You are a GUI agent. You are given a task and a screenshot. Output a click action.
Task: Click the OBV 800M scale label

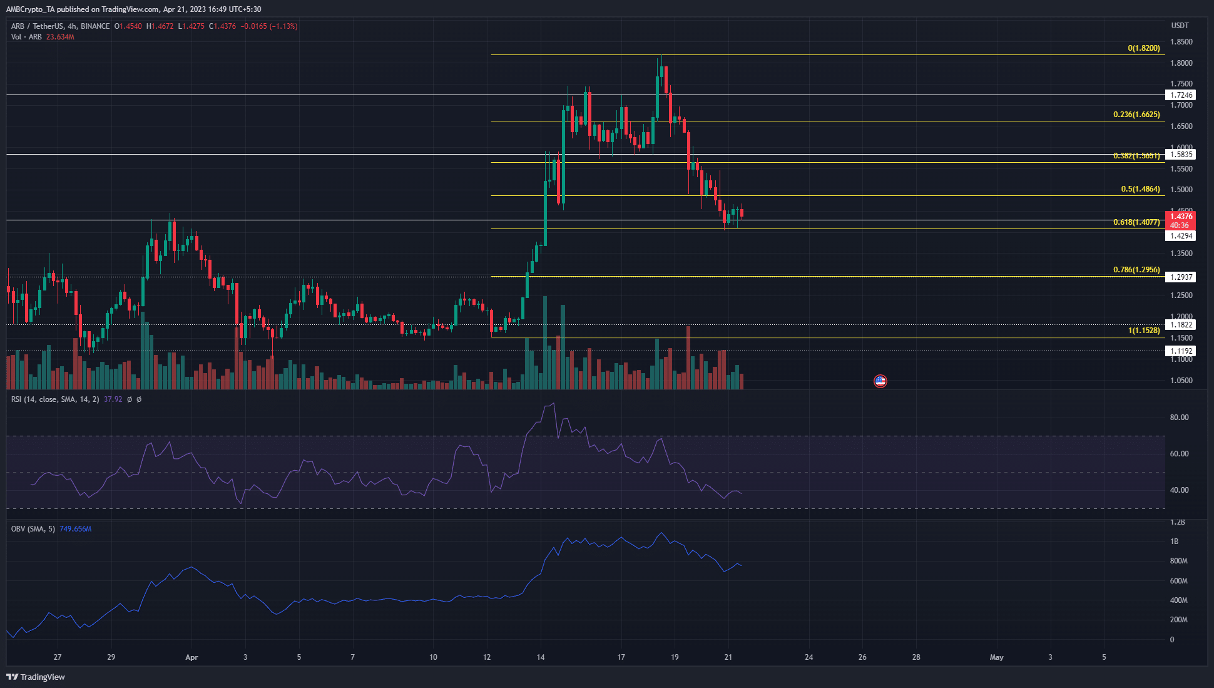(1178, 561)
